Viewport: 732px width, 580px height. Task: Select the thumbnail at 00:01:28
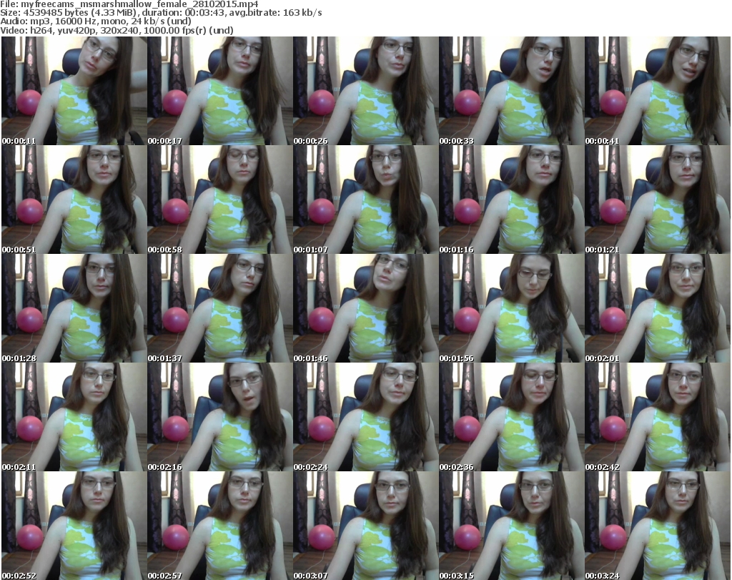(74, 308)
